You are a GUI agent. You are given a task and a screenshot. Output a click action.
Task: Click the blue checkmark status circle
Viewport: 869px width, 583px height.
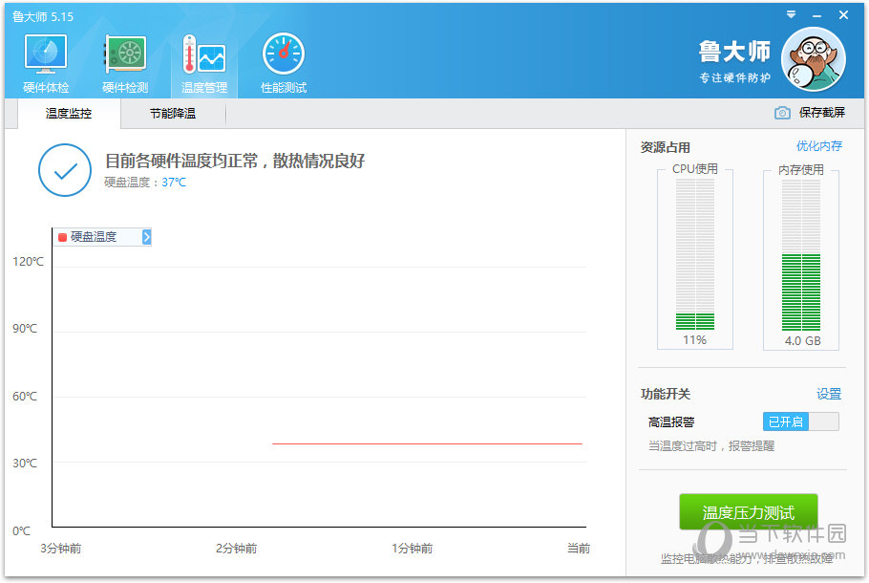(65, 171)
